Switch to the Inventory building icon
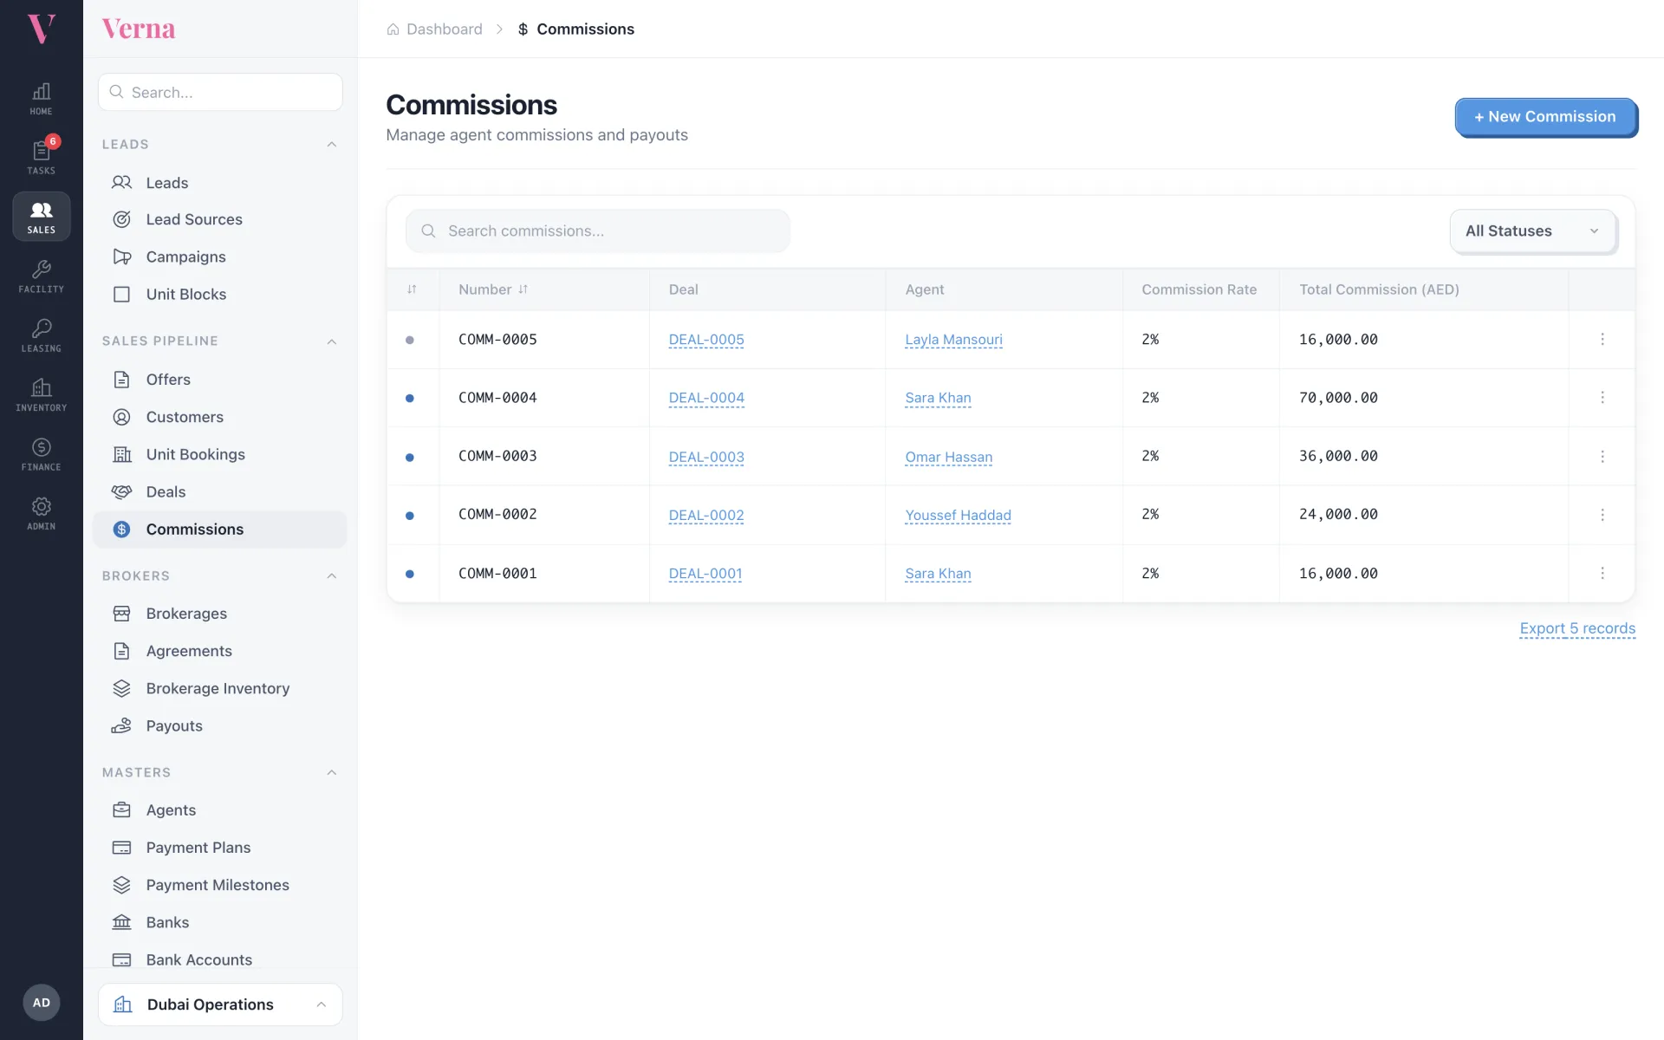This screenshot has height=1040, width=1664. pos(41,394)
